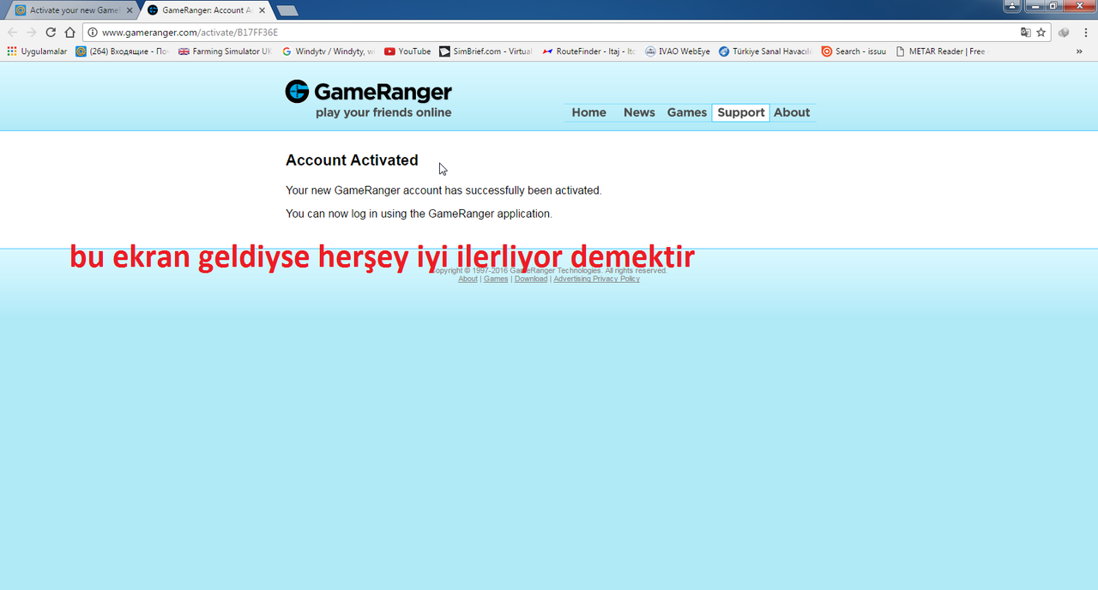Click the browser back arrow
Viewport: 1098px width, 590px height.
[x=12, y=33]
